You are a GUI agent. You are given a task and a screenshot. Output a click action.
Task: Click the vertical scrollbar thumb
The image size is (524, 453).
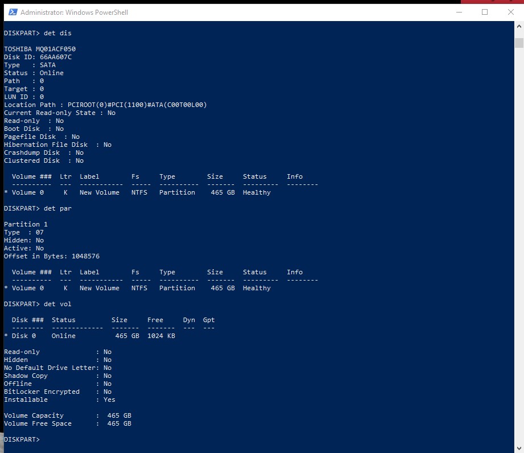point(519,43)
